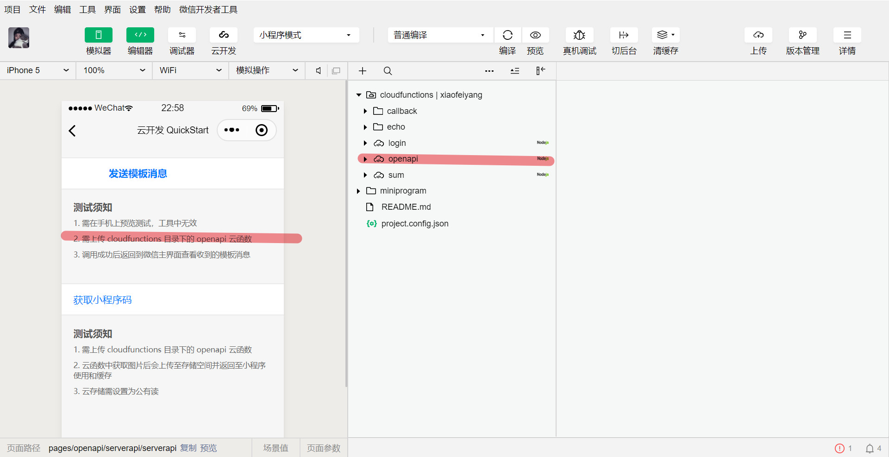Open the 项目 menu

[x=13, y=10]
